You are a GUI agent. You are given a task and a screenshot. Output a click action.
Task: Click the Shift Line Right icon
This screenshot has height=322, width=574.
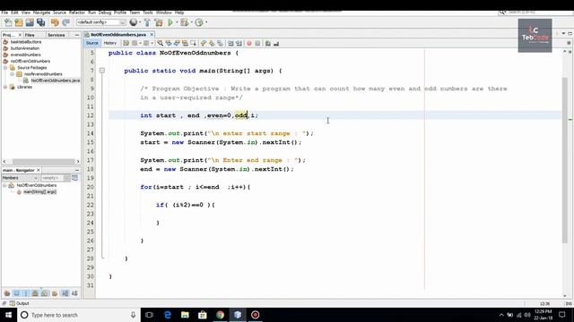click(x=239, y=44)
